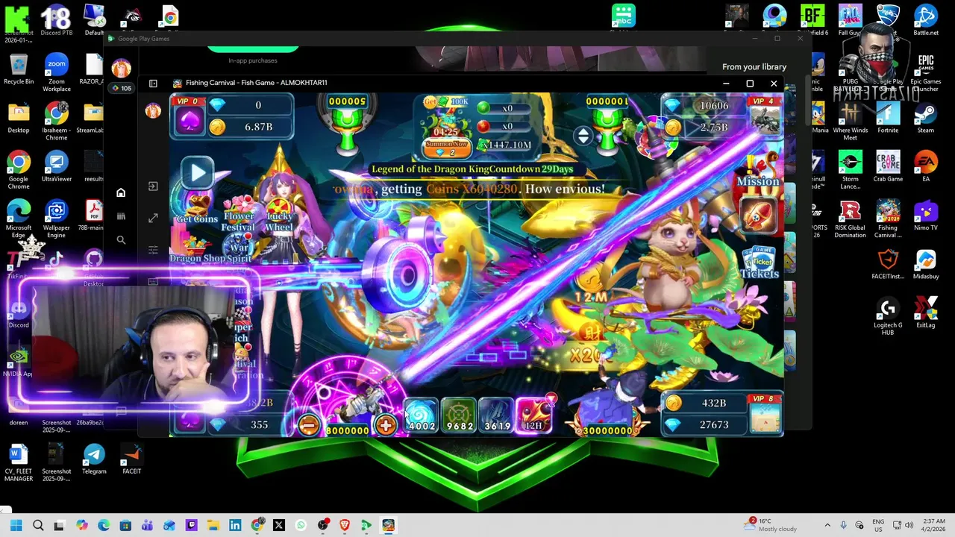Screen dimensions: 955x537
Task: Expand the system tray hidden icons chevron
Action: (x=827, y=525)
